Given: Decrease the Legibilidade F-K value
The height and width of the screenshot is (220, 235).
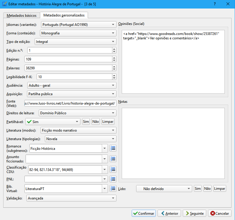Looking at the screenshot, I should point(114,78).
